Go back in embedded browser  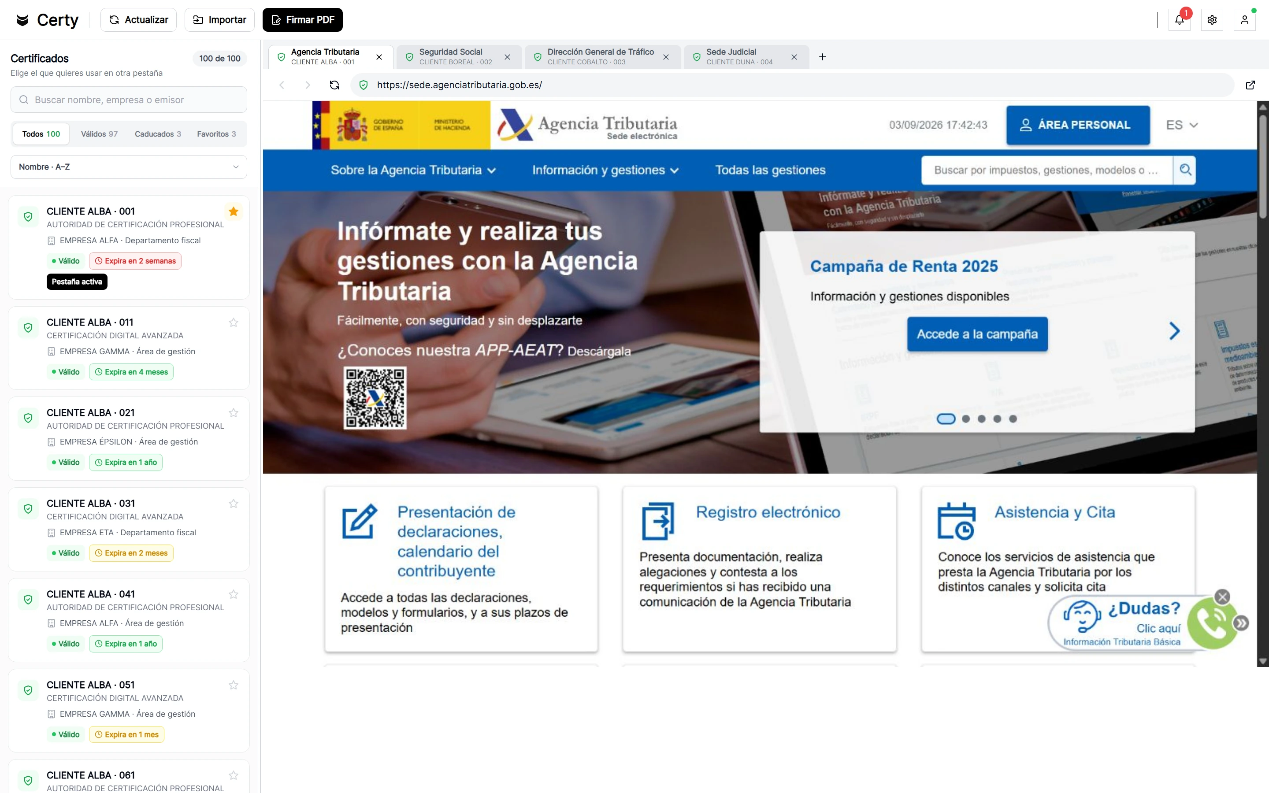[x=282, y=85]
